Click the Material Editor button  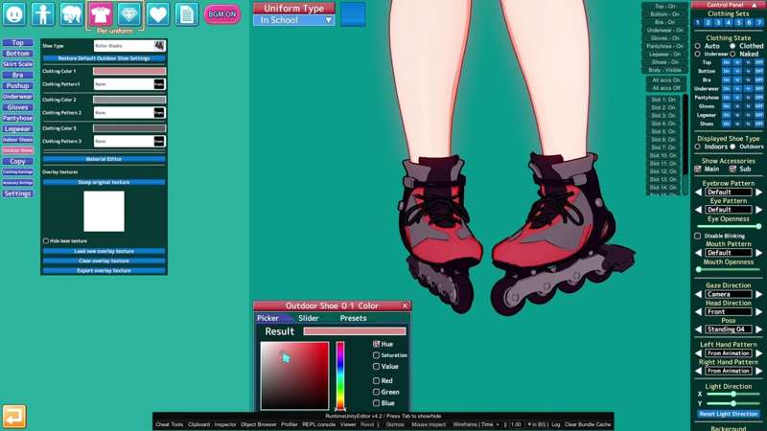[x=104, y=159]
